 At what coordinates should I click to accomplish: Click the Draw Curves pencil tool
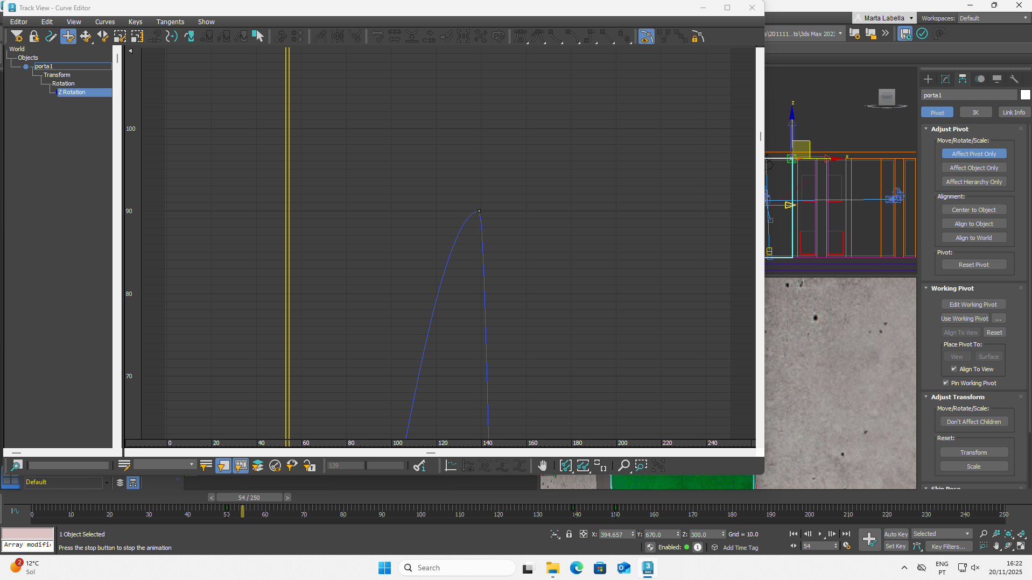pos(51,37)
